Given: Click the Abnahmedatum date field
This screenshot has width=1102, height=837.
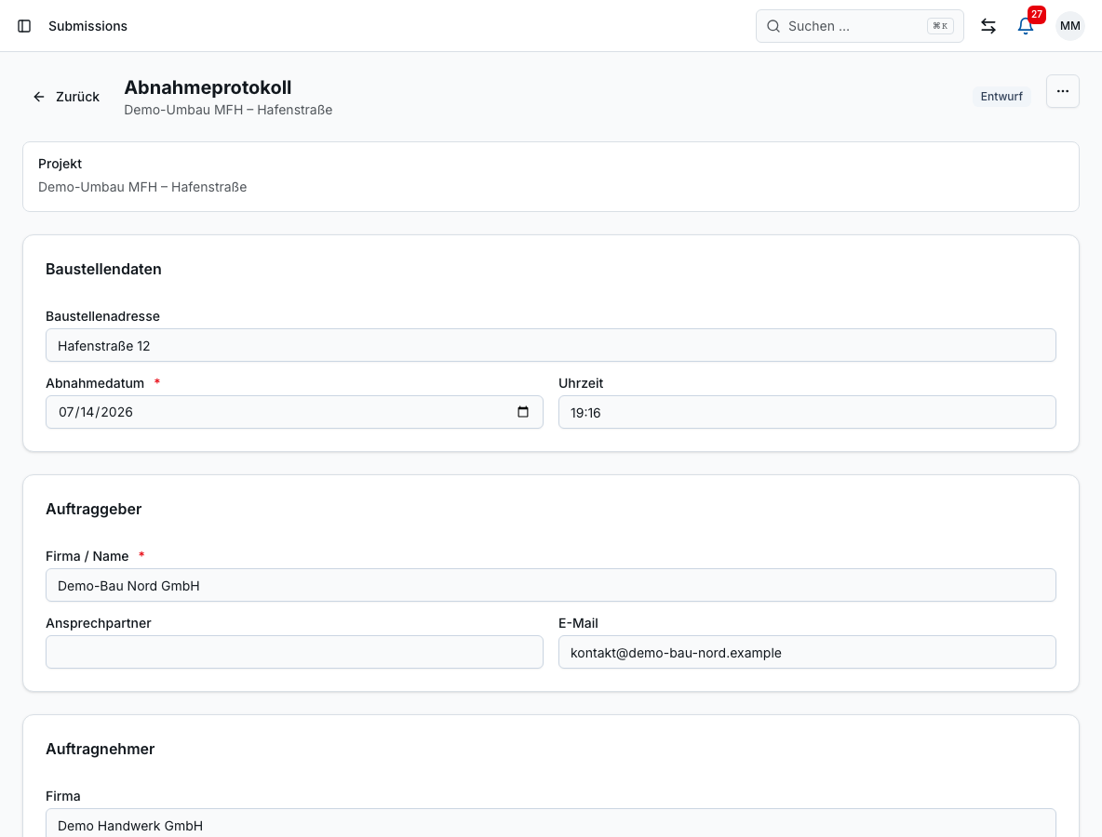Looking at the screenshot, I should pos(294,412).
